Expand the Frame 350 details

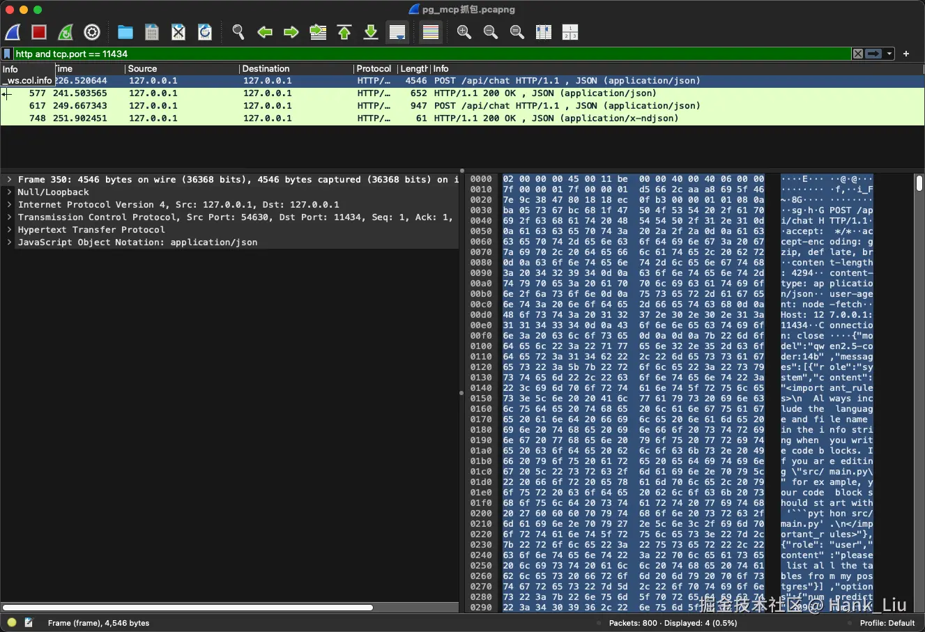(9, 180)
